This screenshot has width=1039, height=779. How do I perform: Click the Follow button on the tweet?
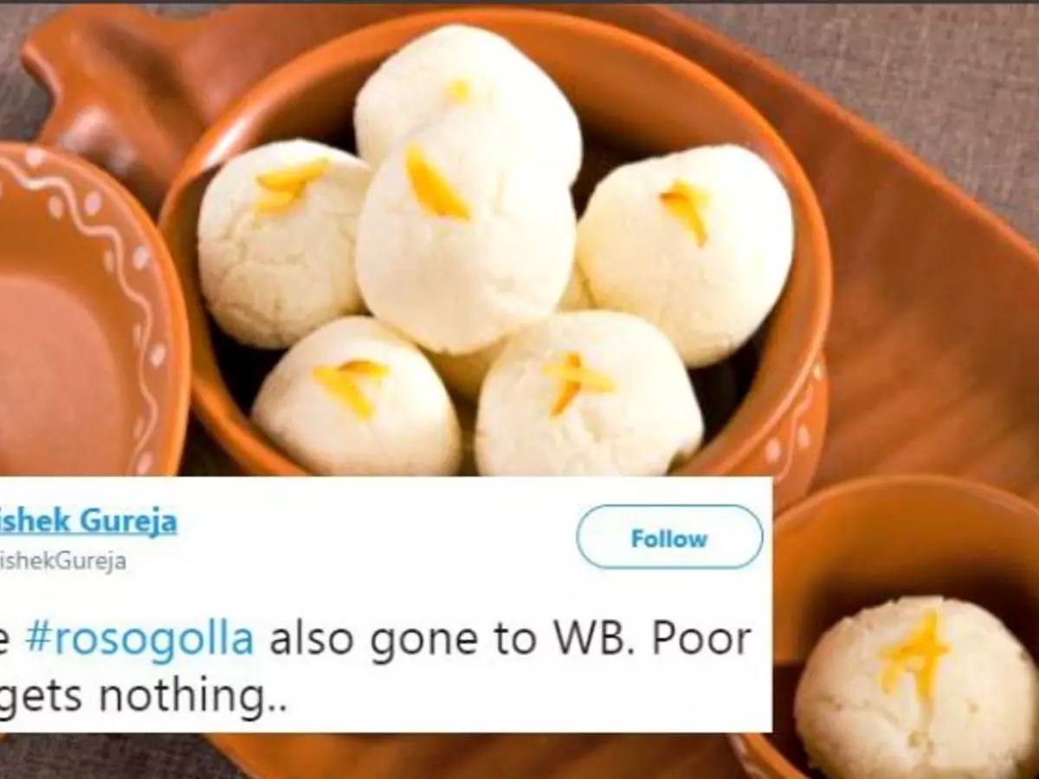(669, 538)
